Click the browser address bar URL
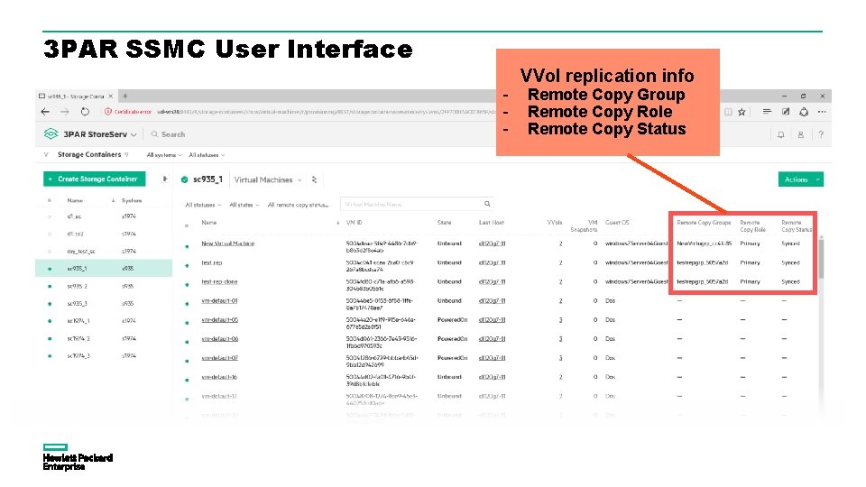Screen dimensions: 866x487 pyautogui.click(x=326, y=112)
